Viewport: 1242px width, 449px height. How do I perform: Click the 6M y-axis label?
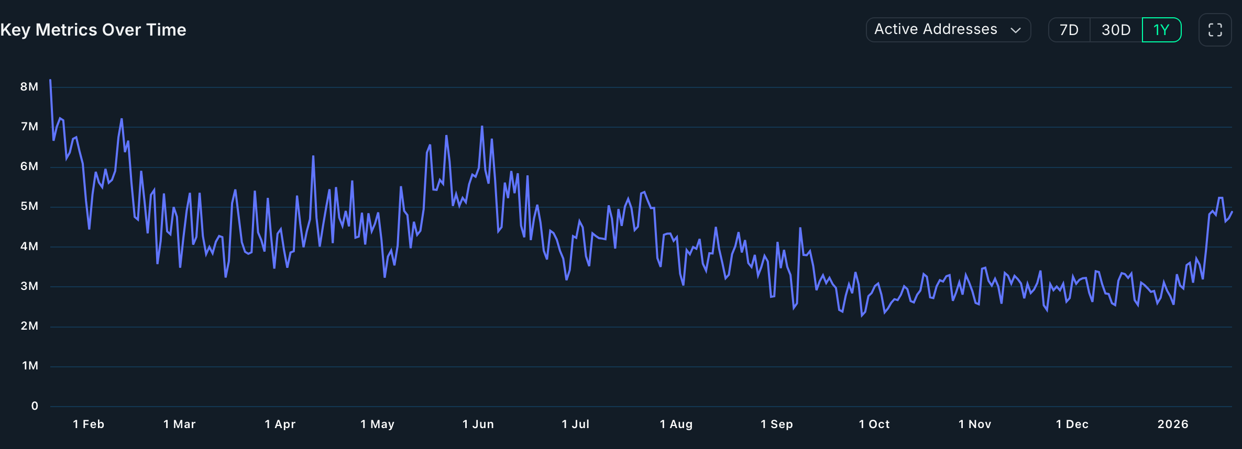click(29, 166)
